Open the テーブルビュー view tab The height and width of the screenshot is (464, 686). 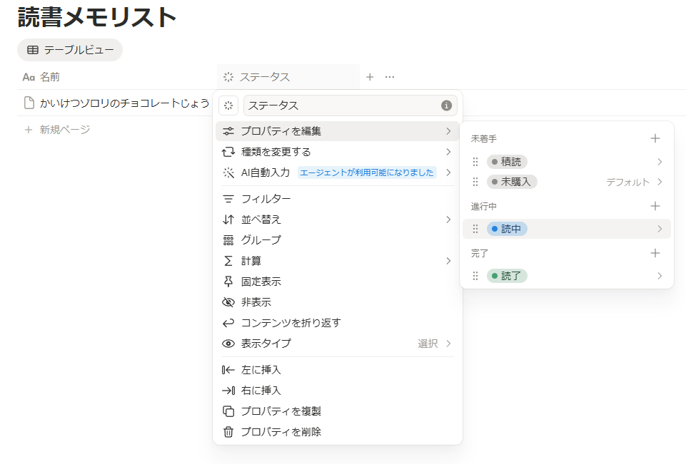tap(70, 50)
